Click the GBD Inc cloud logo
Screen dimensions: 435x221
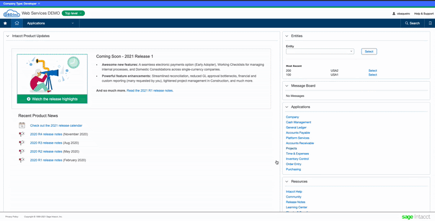coord(11,14)
